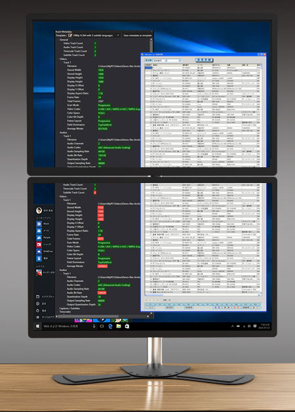Click the microphone icon in search box
The height and width of the screenshot is (412, 295).
click(x=94, y=326)
